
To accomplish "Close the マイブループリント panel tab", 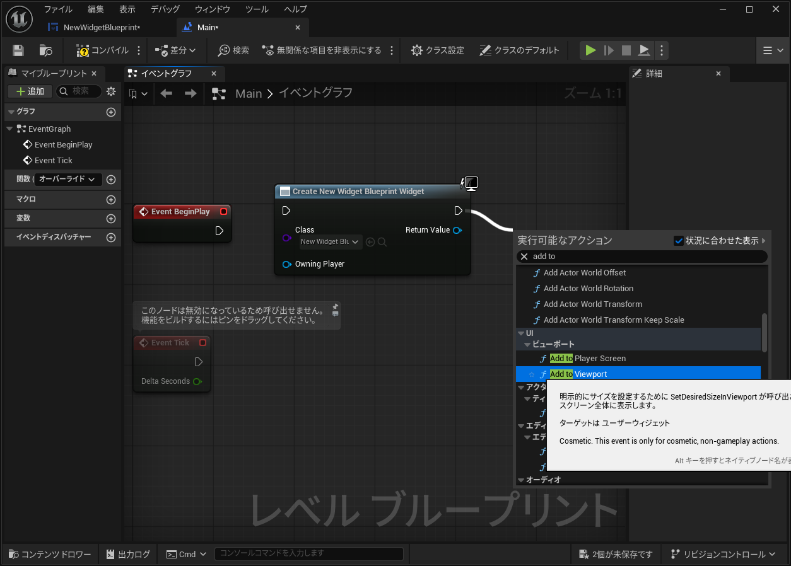I will click(x=94, y=74).
